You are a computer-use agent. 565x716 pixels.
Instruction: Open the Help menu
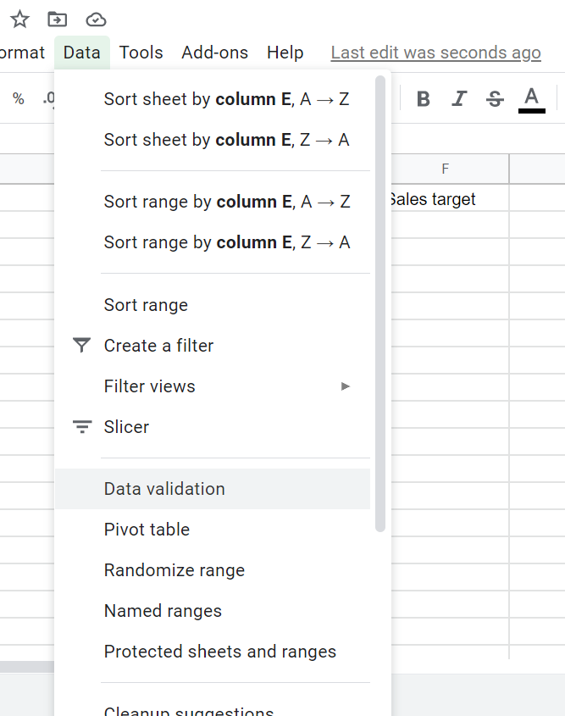pos(285,53)
